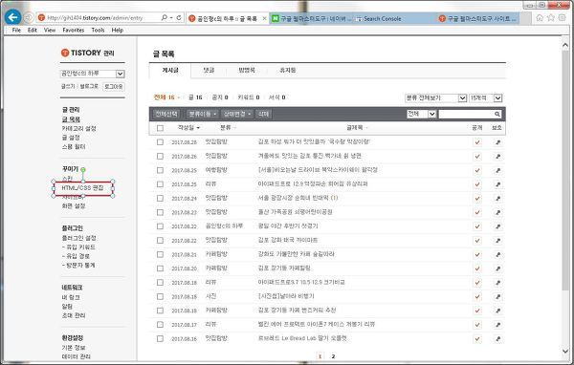This screenshot has height=365, width=574.
Task: Toggle public check for 2017.08.24 post
Action: click(x=477, y=198)
